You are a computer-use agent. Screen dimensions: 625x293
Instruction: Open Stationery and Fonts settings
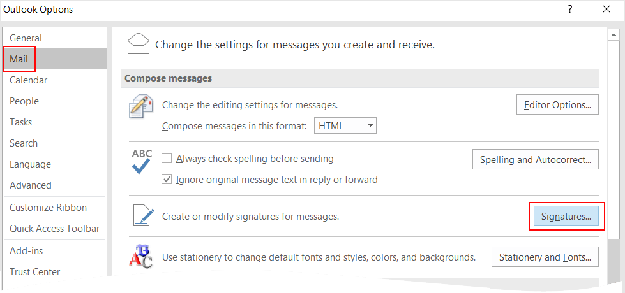545,257
